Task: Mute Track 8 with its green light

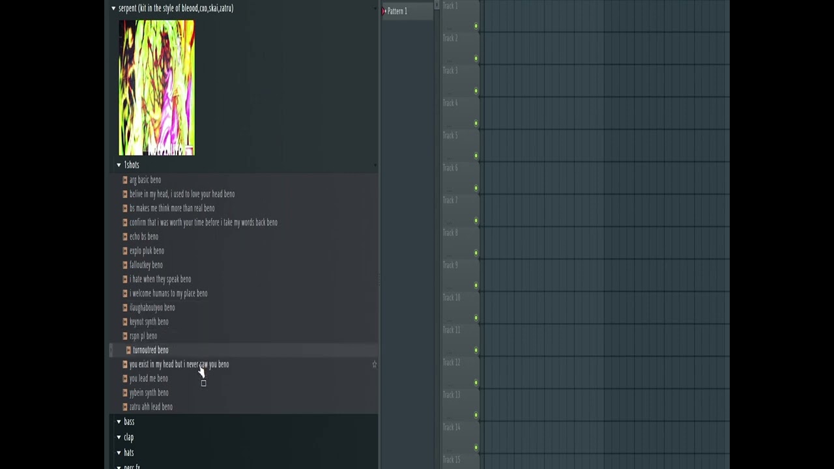Action: tap(476, 253)
